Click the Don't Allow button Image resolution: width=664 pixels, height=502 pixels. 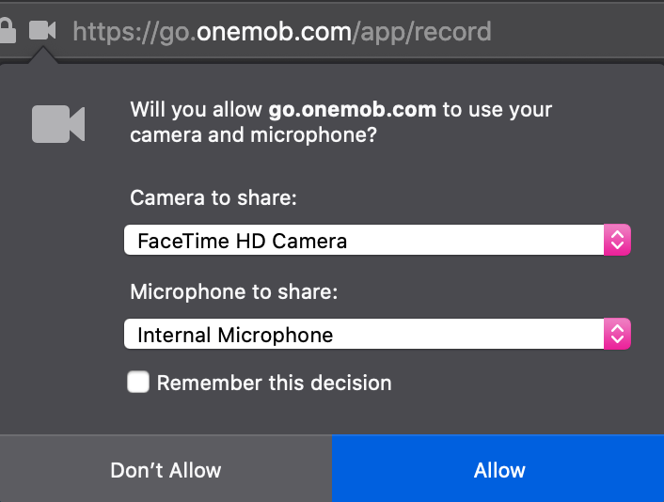(166, 468)
